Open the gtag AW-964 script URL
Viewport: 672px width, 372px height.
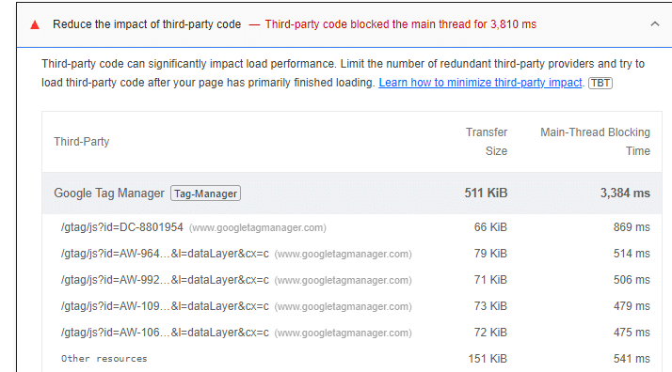click(165, 254)
